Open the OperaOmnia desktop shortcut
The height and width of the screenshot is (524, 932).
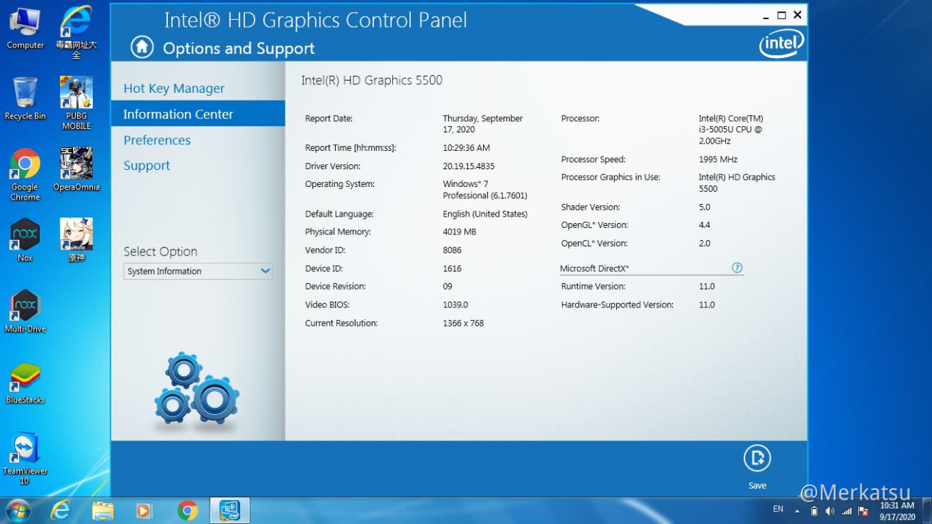(x=76, y=169)
